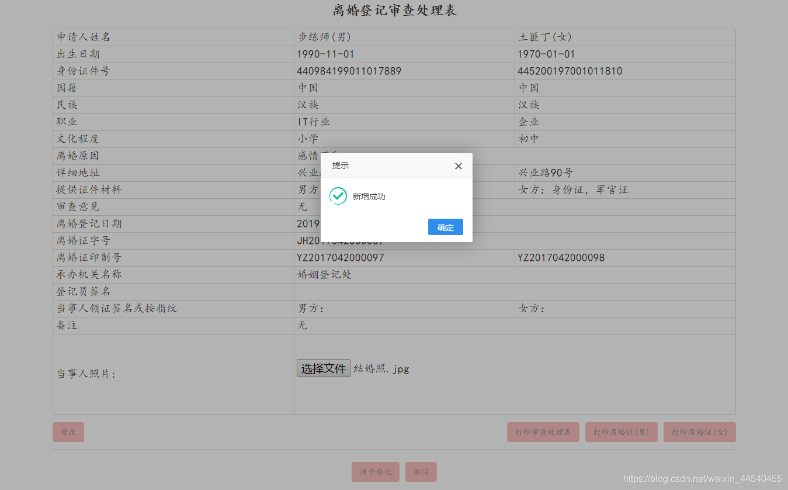Click the 身份证件号 row label

click(x=84, y=71)
